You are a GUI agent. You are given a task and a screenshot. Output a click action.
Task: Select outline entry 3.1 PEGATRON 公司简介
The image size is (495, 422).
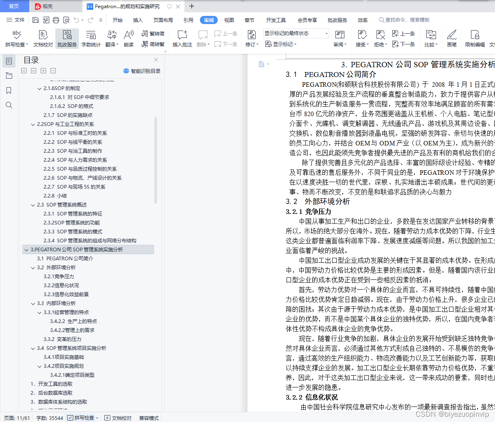click(65, 258)
